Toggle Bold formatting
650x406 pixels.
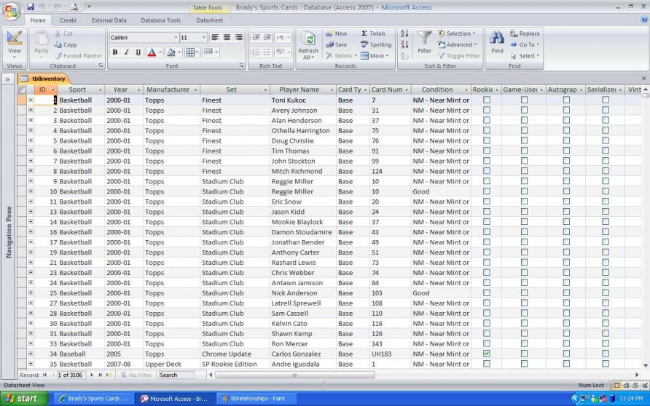click(115, 52)
